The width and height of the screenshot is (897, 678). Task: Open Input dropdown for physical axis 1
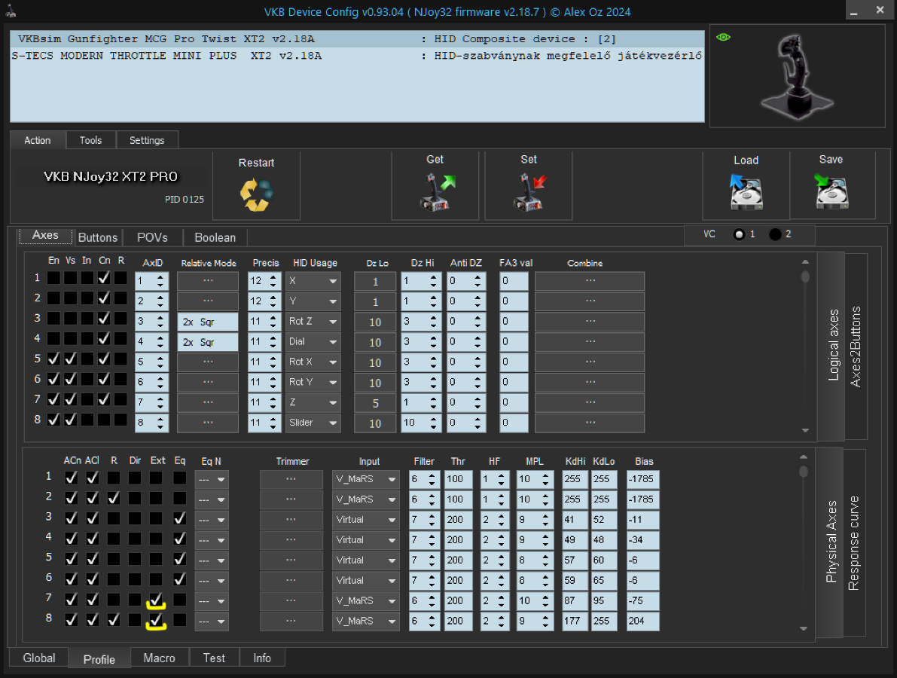(365, 479)
